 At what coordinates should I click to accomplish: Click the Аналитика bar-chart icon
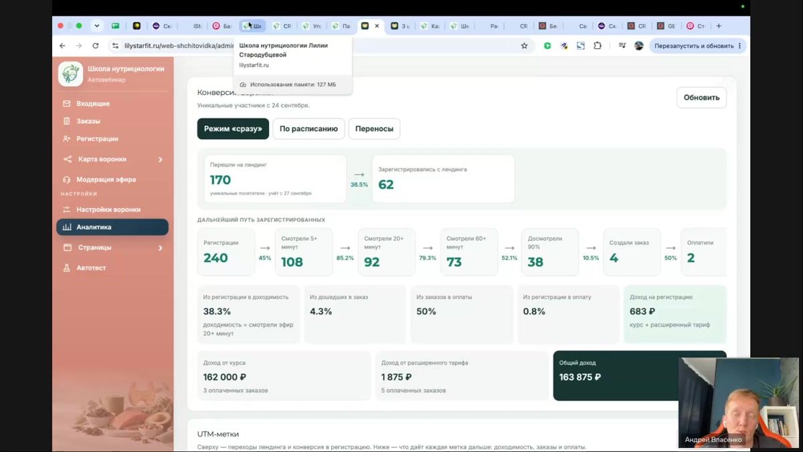point(66,227)
